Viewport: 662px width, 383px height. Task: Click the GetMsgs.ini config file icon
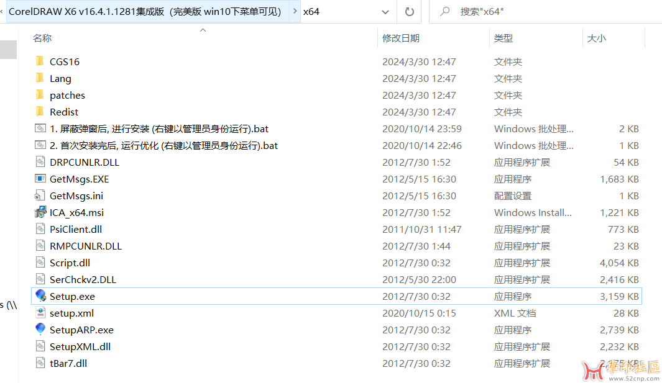40,196
